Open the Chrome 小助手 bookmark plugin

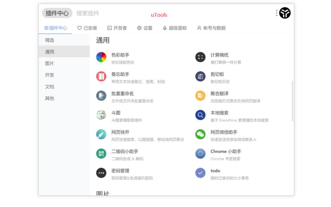click(200, 154)
